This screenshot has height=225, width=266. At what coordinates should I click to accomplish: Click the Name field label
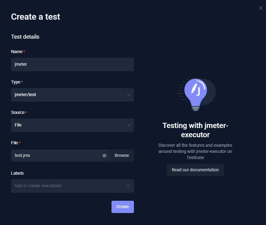pyautogui.click(x=17, y=52)
